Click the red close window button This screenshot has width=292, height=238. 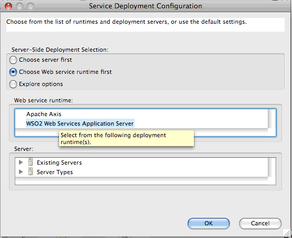[8, 6]
